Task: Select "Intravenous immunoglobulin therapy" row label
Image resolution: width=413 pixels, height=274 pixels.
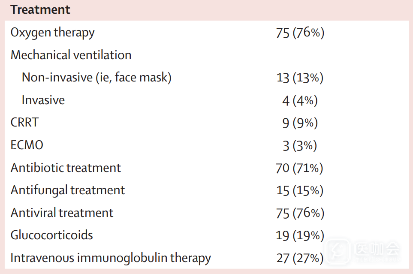Action: point(111,258)
